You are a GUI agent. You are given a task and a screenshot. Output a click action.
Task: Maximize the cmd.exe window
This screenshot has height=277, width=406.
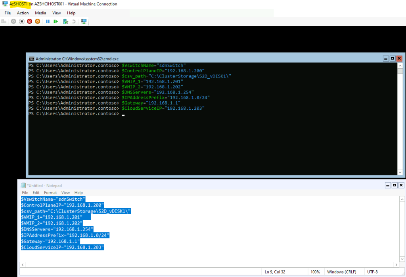pyautogui.click(x=393, y=59)
